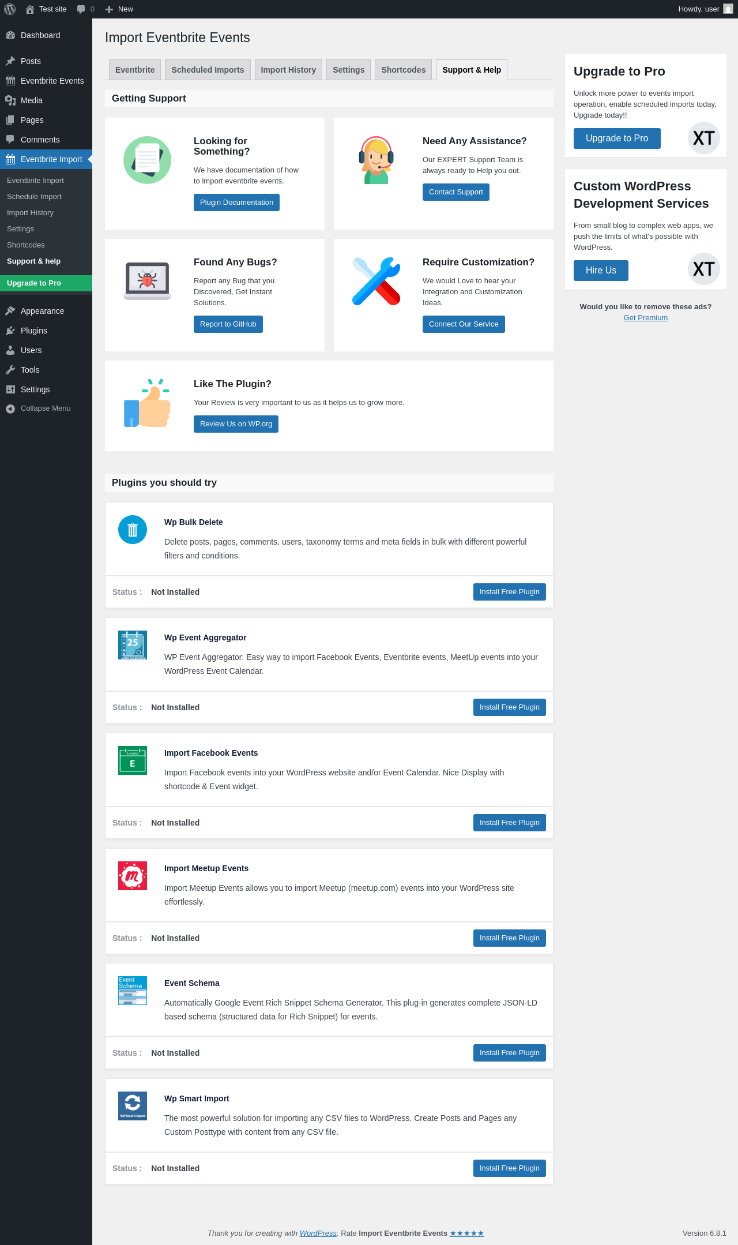Click the Event Schema plugin icon

click(133, 991)
